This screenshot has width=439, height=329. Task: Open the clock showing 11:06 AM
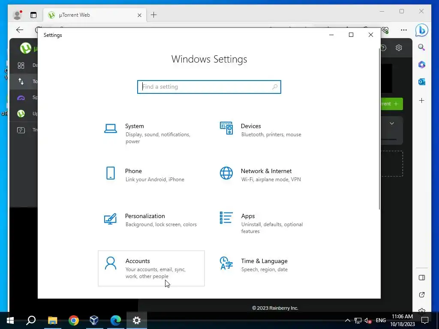coord(402,320)
